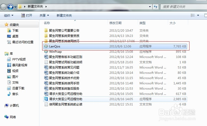Click the 打开 toolbar button
Screen dimensions: 207x126
[x=27, y=16]
